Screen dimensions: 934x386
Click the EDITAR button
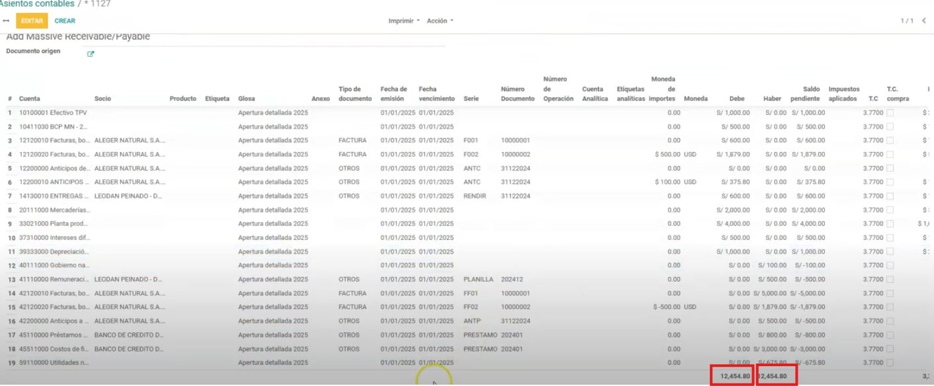tap(32, 21)
